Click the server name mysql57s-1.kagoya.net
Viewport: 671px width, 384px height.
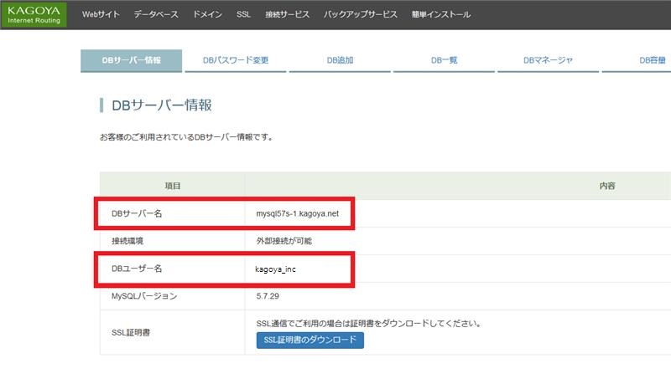click(297, 214)
